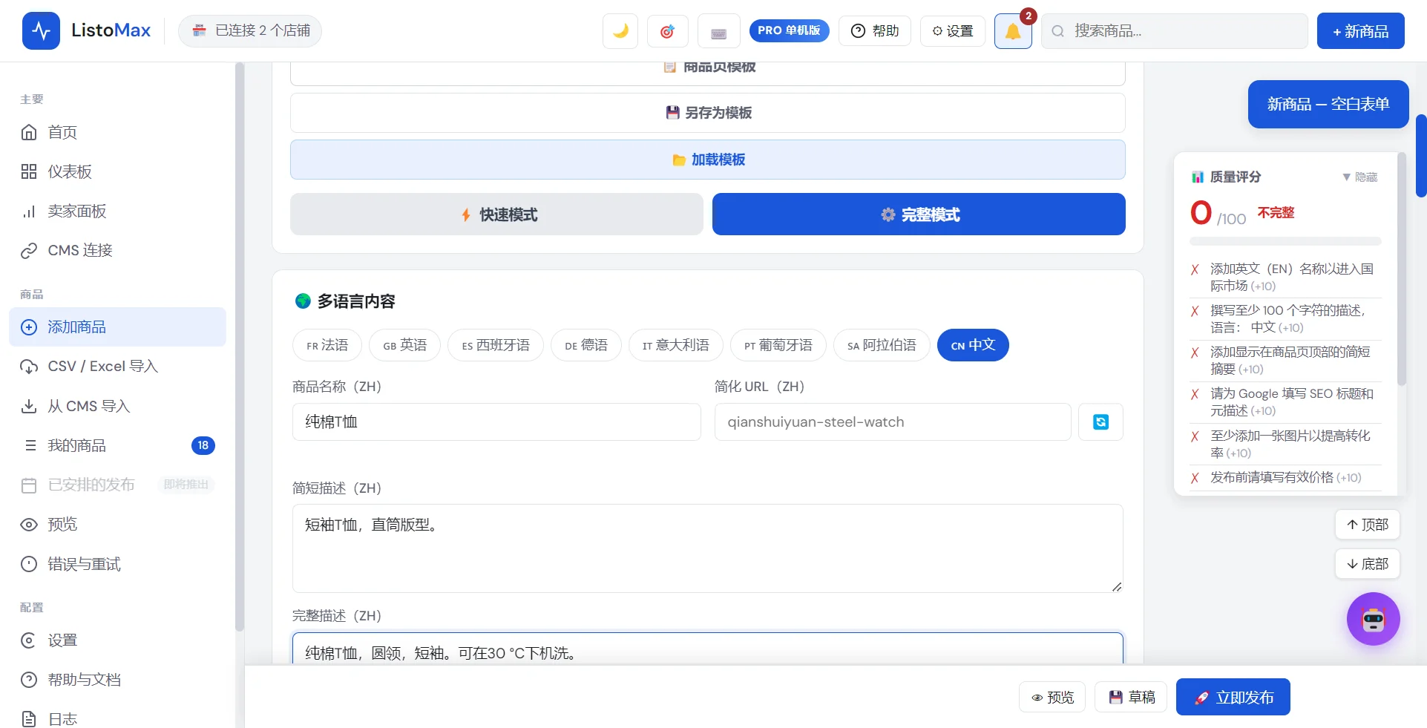Open 仪表板 in sidebar
This screenshot has width=1427, height=728.
[x=117, y=171]
